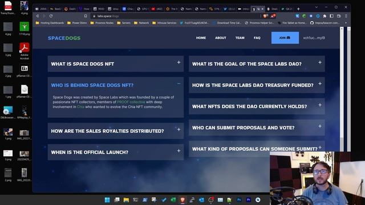
Task: Select the 7z pfSense archive desktop icon
Action: point(25,71)
